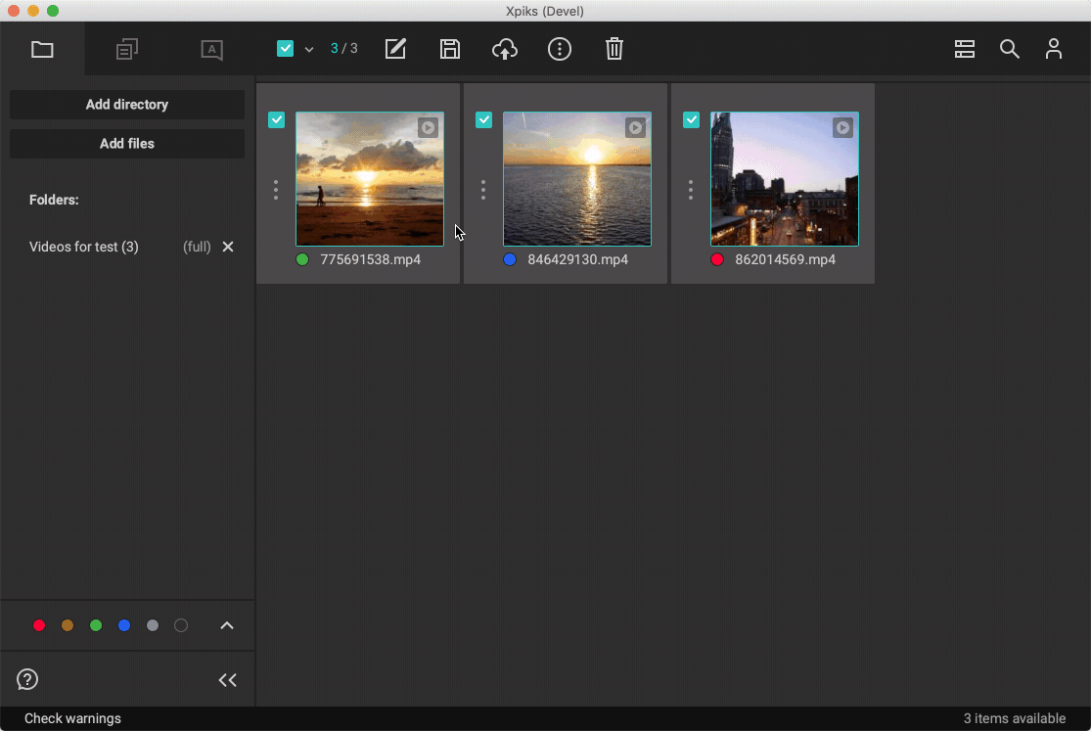Select the red color label filter
Screen dimensions: 1091x731
click(39, 625)
